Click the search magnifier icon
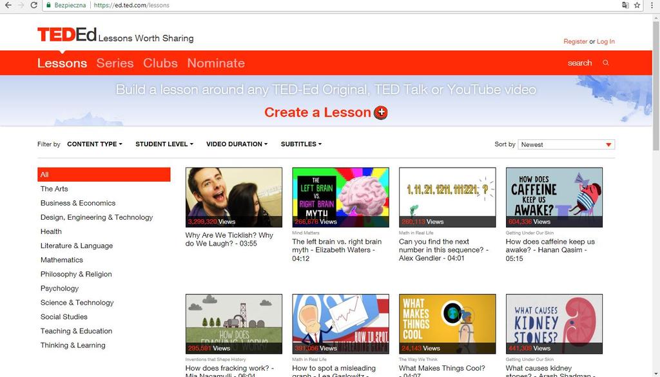 (x=606, y=63)
